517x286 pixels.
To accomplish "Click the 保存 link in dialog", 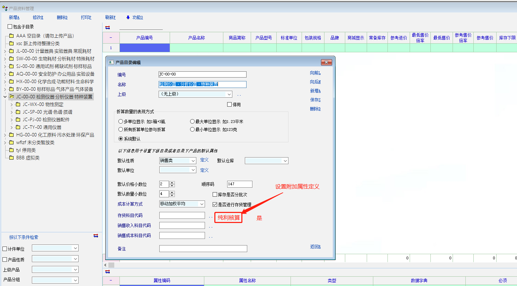I will point(315,100).
